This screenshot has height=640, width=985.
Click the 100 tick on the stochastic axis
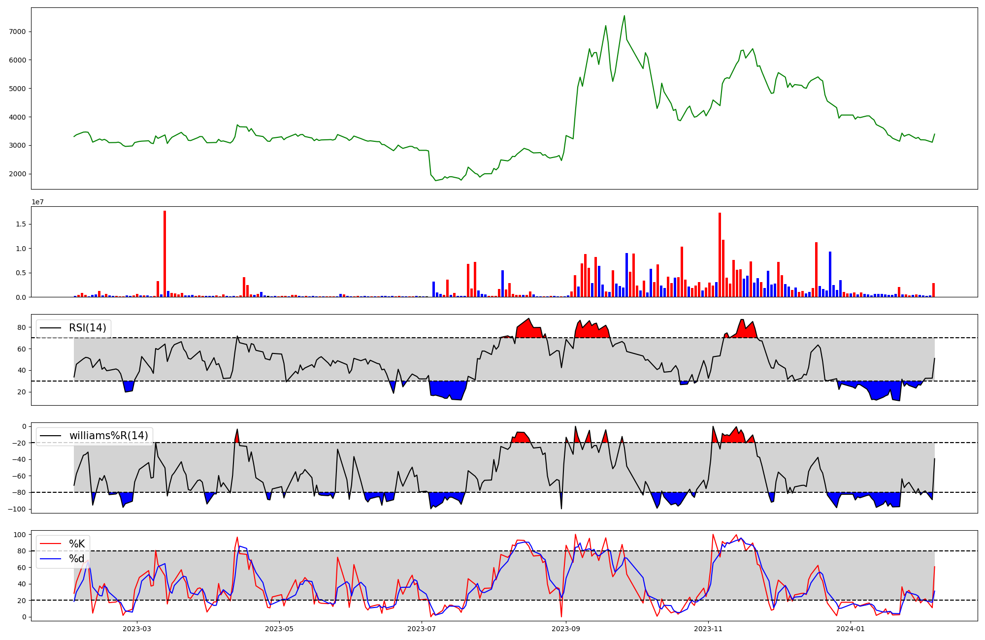(x=20, y=535)
